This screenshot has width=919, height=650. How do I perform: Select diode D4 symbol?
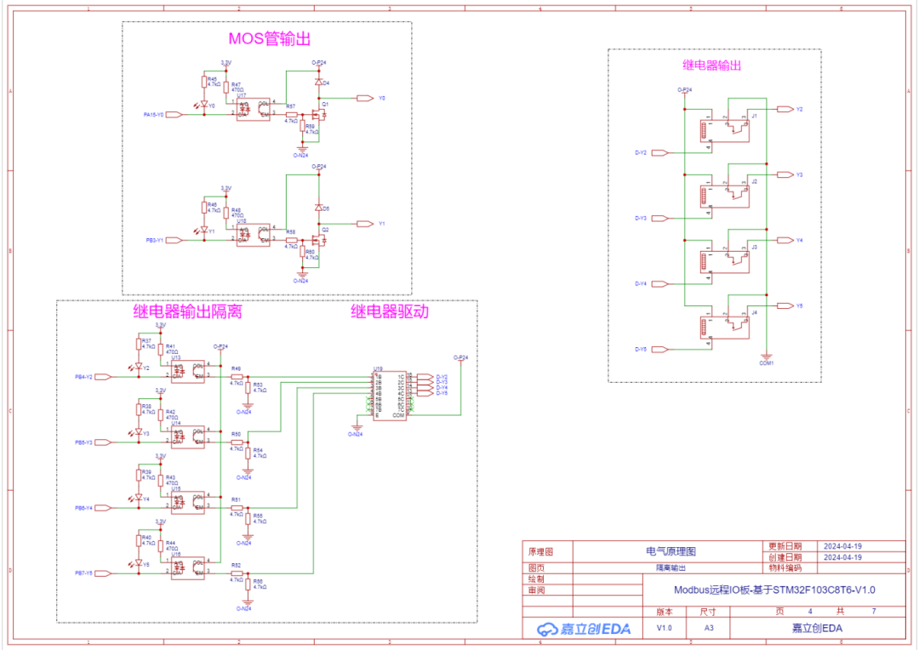[x=319, y=83]
